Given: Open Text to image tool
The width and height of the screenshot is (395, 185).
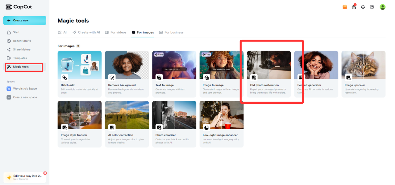Looking at the screenshot, I should (x=174, y=74).
